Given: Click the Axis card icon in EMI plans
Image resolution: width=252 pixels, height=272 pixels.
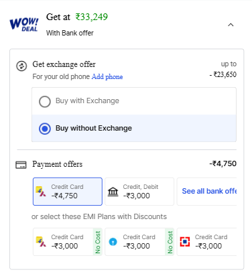Looking at the screenshot, I should coord(41,242).
